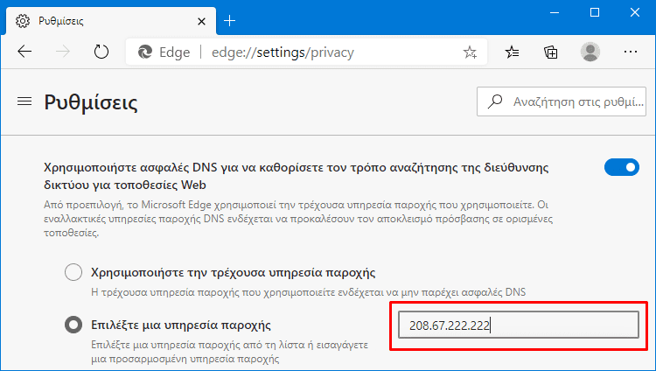Click the Ρυθμίσεις page heading
Screen dimensions: 656x371
point(91,102)
